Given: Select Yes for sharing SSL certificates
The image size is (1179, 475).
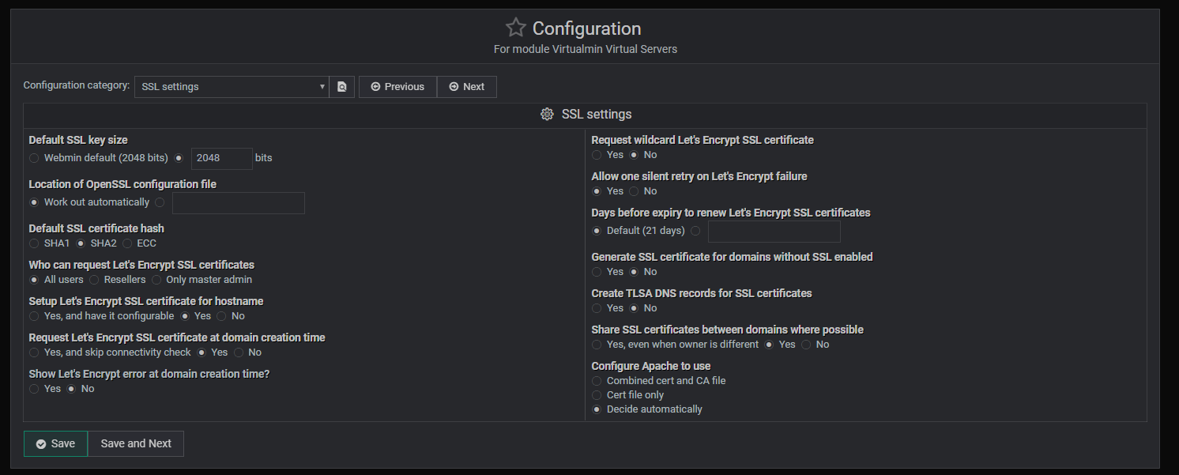Looking at the screenshot, I should [769, 345].
